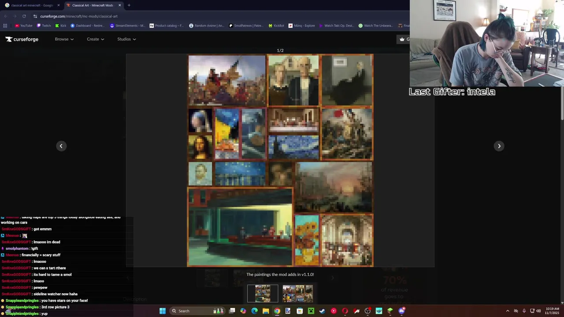Open the Windows Start menu

pos(162,311)
